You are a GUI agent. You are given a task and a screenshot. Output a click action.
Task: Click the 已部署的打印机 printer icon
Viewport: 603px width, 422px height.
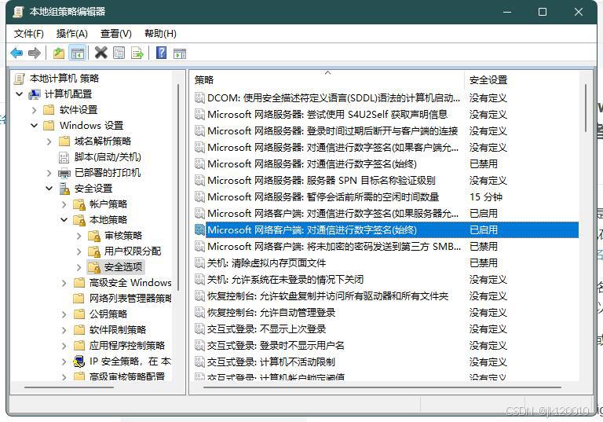[64, 173]
